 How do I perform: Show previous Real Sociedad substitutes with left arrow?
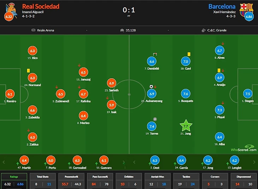point(4,162)
